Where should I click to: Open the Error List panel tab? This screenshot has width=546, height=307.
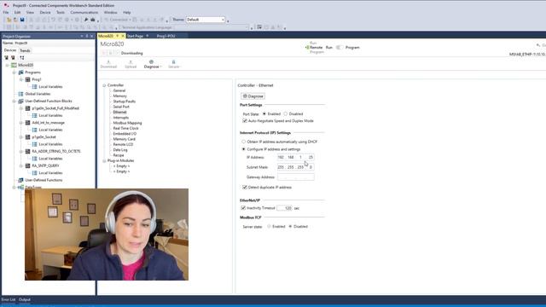click(x=9, y=299)
